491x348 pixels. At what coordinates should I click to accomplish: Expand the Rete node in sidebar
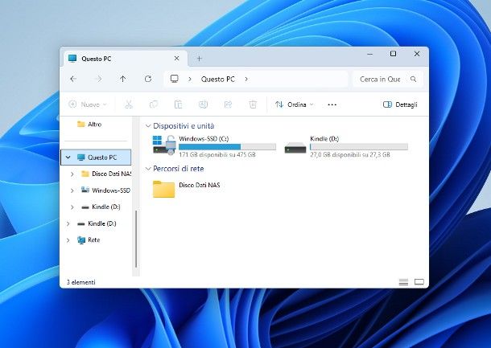[x=68, y=240]
